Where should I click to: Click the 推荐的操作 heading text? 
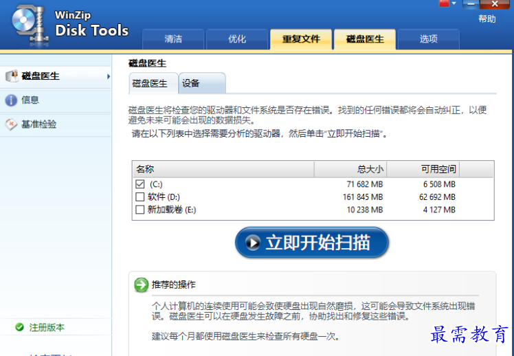point(174,285)
